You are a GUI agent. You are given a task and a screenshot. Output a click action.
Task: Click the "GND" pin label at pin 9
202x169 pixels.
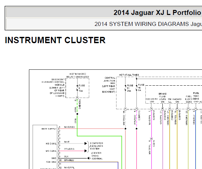point(54,158)
